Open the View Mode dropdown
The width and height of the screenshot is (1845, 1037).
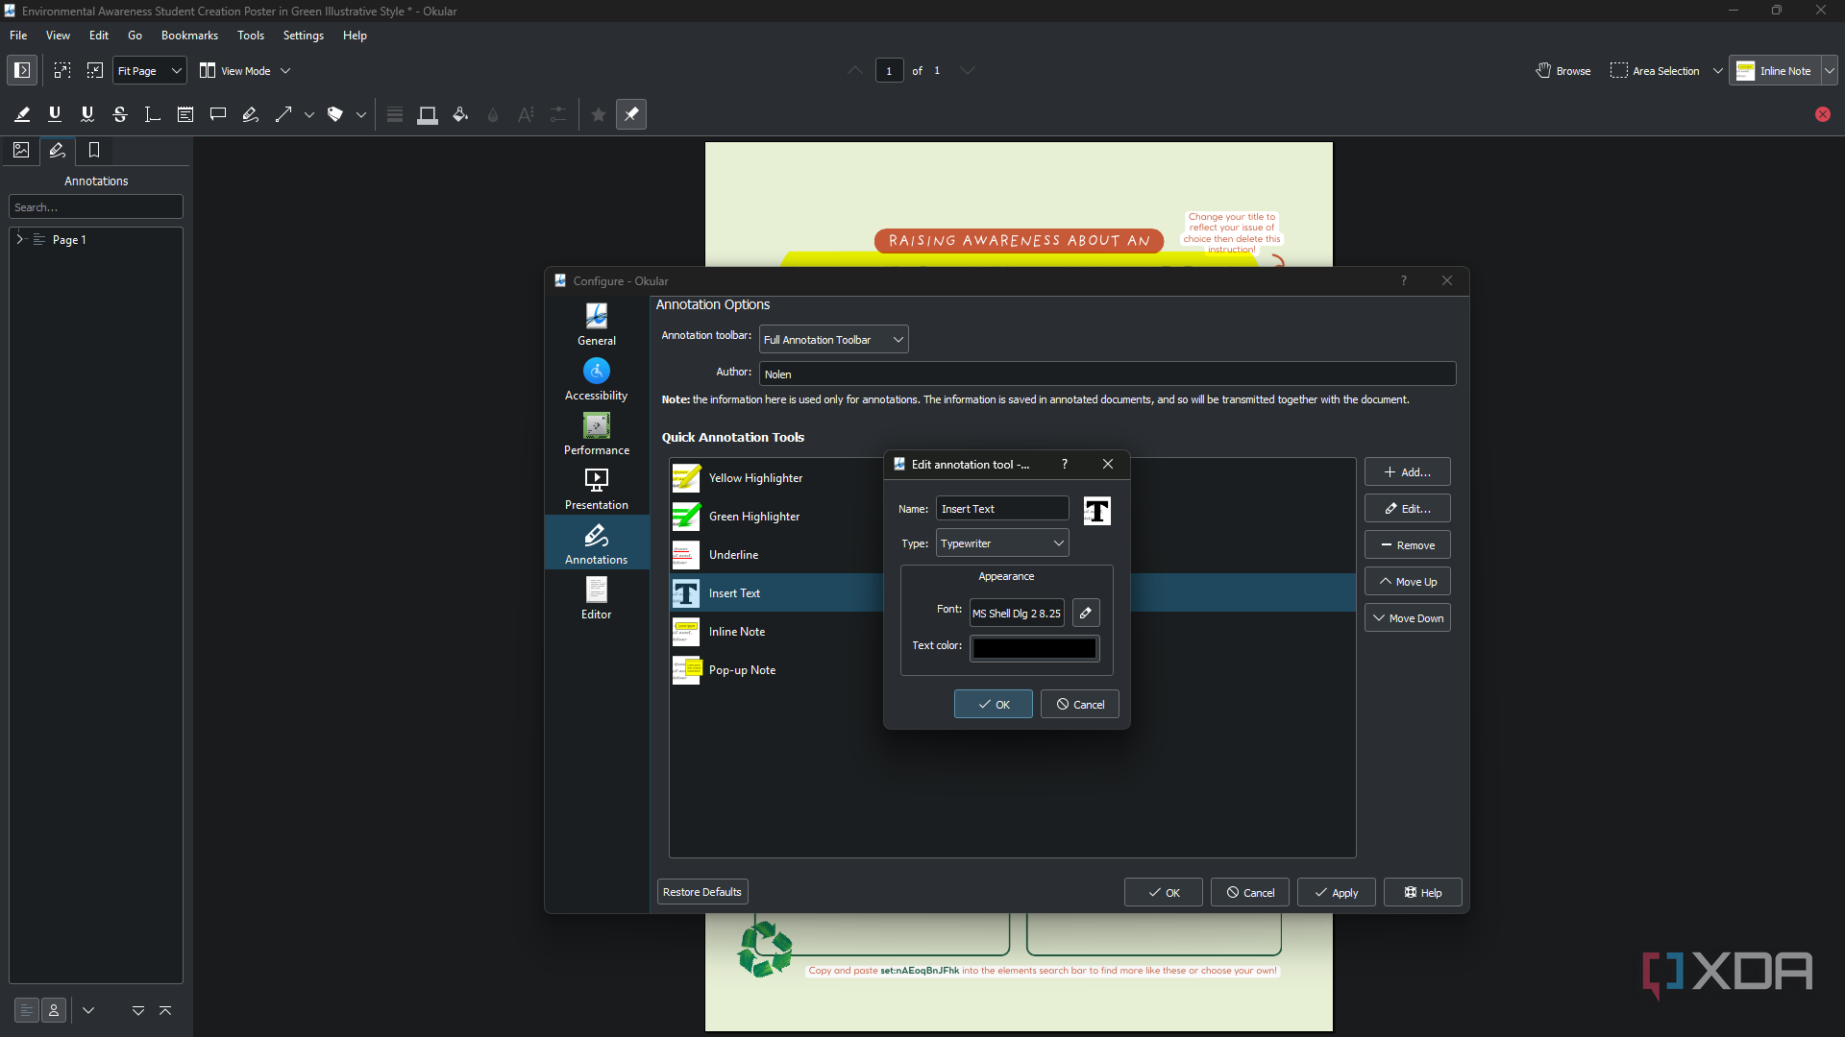(x=244, y=70)
